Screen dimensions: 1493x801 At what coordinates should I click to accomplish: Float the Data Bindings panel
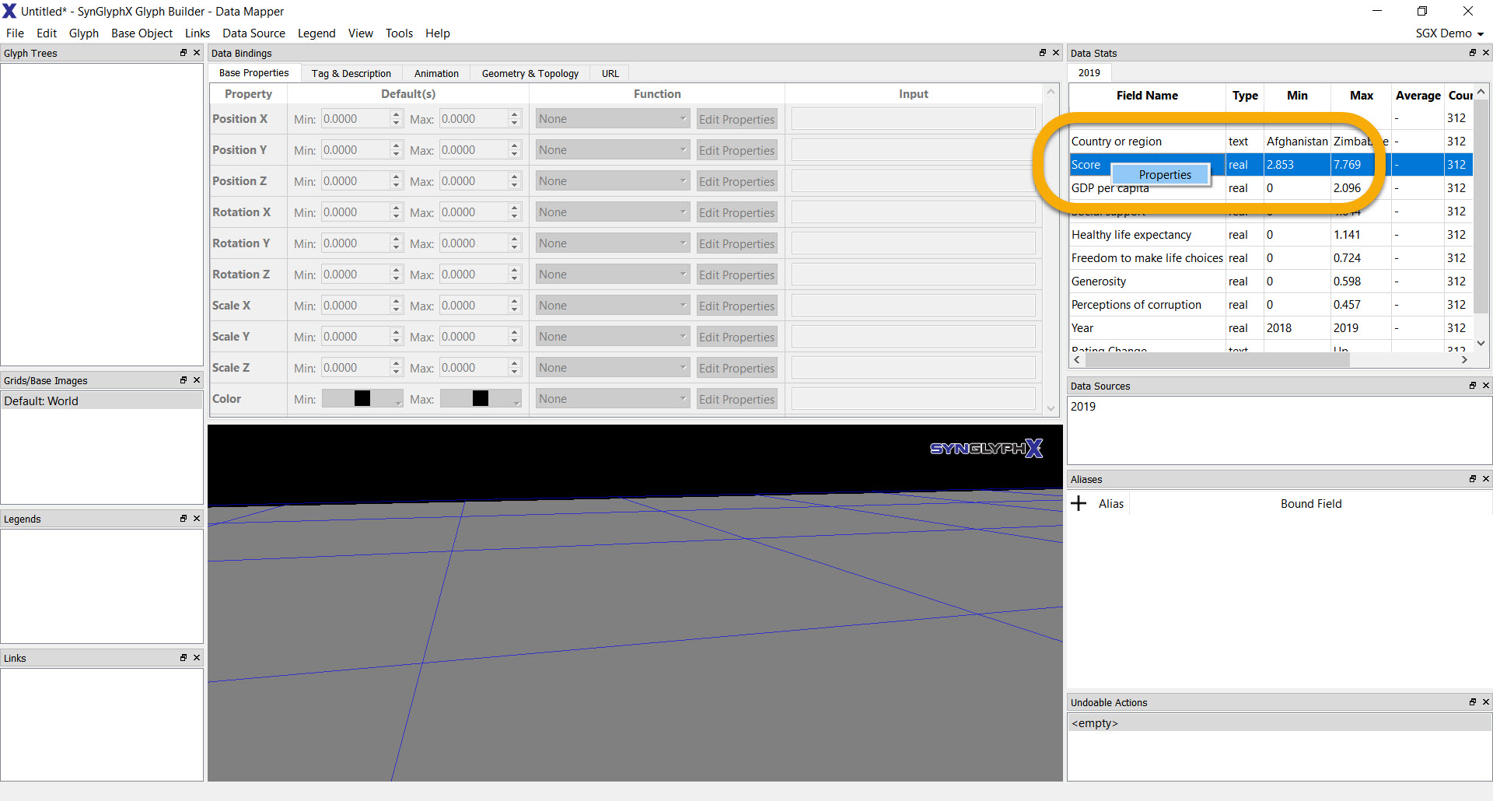tap(1043, 53)
